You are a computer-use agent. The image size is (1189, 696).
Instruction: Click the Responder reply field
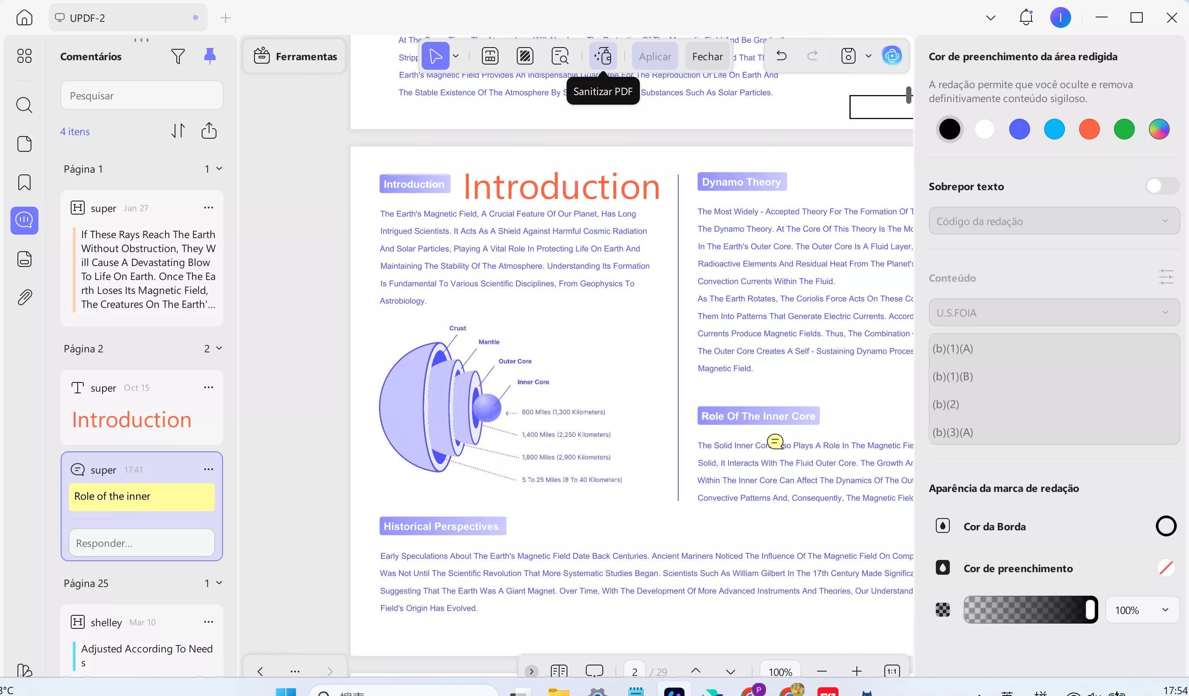click(x=141, y=543)
